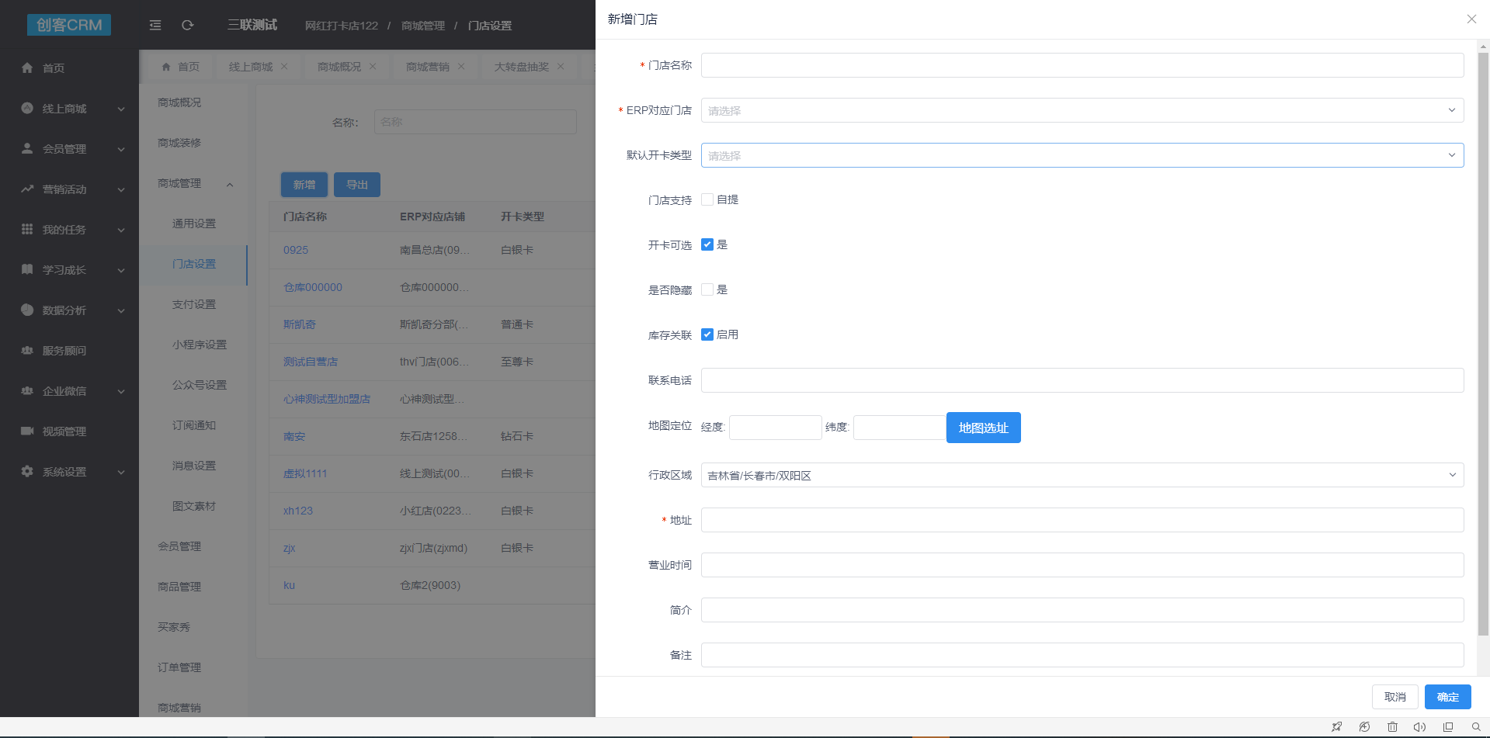Click the hamburger menu collapse icon
The image size is (1490, 738).
click(x=155, y=25)
